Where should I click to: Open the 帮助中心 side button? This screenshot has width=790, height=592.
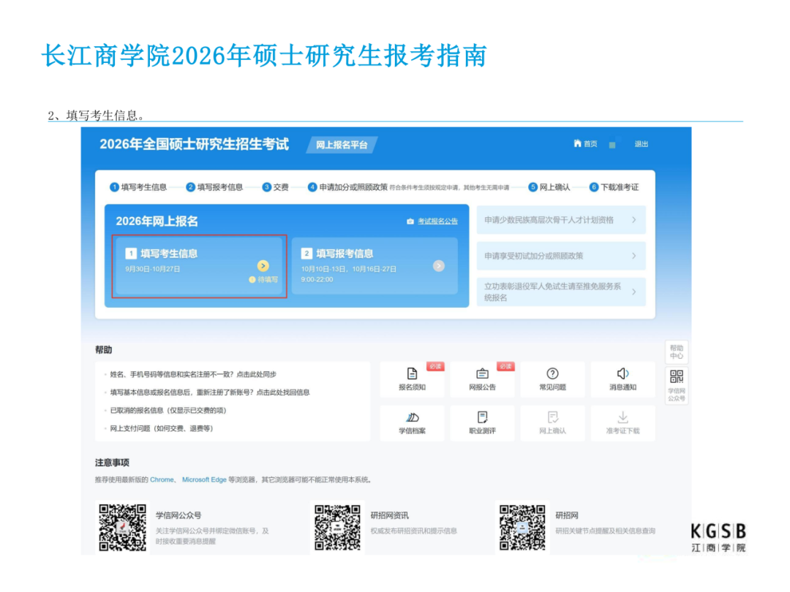[x=677, y=352]
